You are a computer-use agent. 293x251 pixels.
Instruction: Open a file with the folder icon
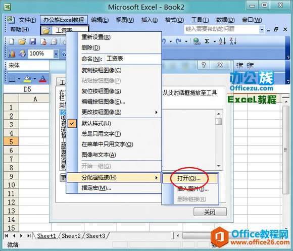(22, 41)
